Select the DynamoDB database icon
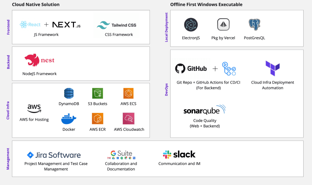The width and height of the screenshot is (312, 185). pos(69,93)
